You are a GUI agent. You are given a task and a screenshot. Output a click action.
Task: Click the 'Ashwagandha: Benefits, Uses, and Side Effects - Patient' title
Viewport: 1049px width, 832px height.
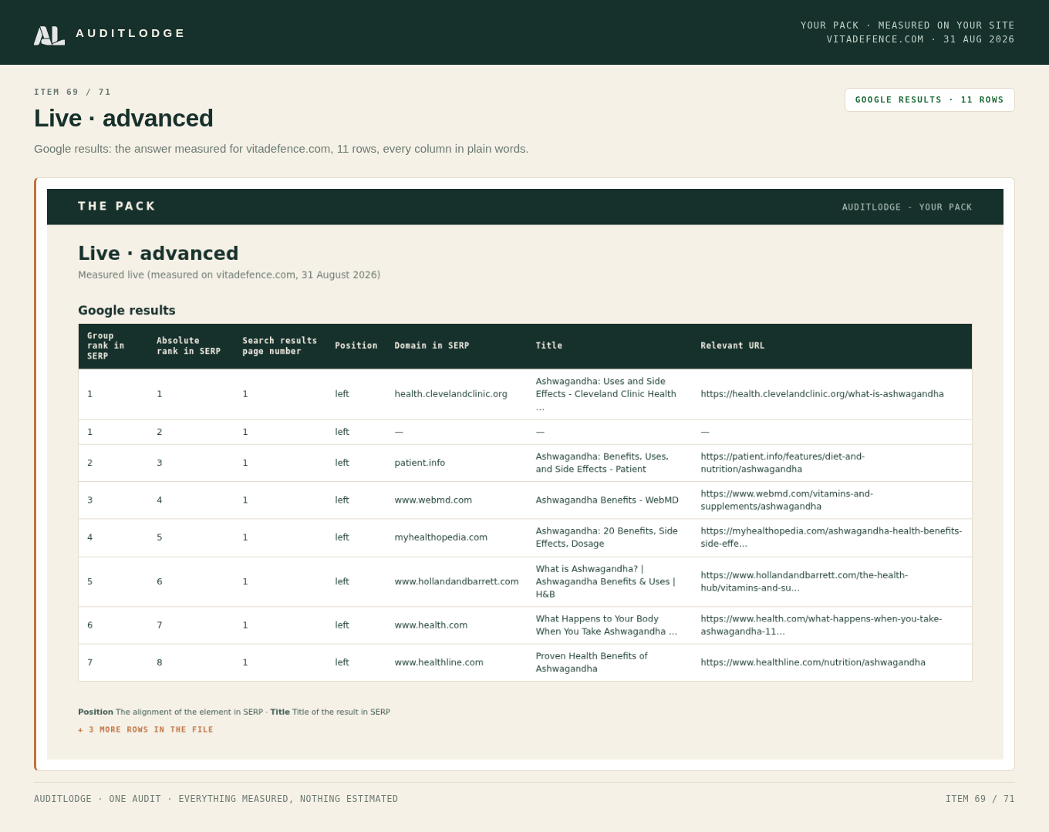[602, 463]
